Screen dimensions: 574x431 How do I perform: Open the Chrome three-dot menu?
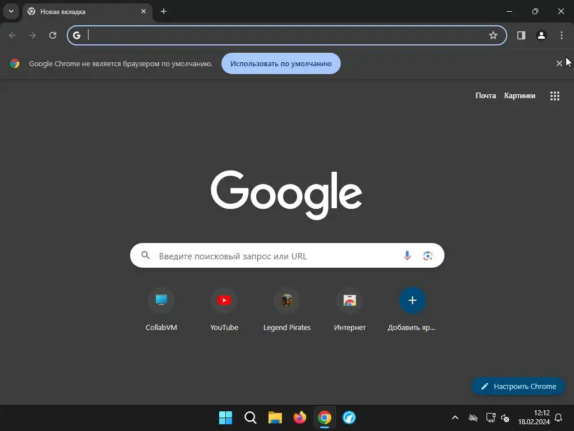tap(562, 35)
